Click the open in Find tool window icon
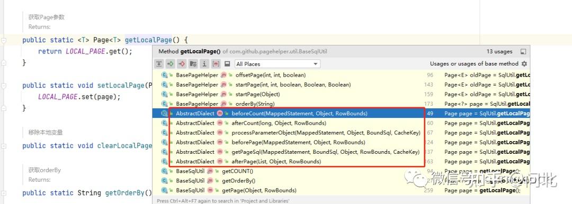 [523, 52]
